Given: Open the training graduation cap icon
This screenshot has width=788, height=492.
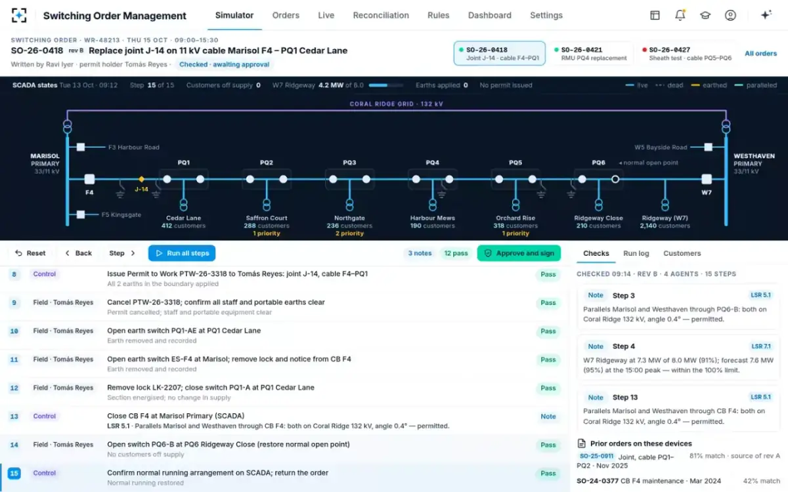Looking at the screenshot, I should coord(705,15).
